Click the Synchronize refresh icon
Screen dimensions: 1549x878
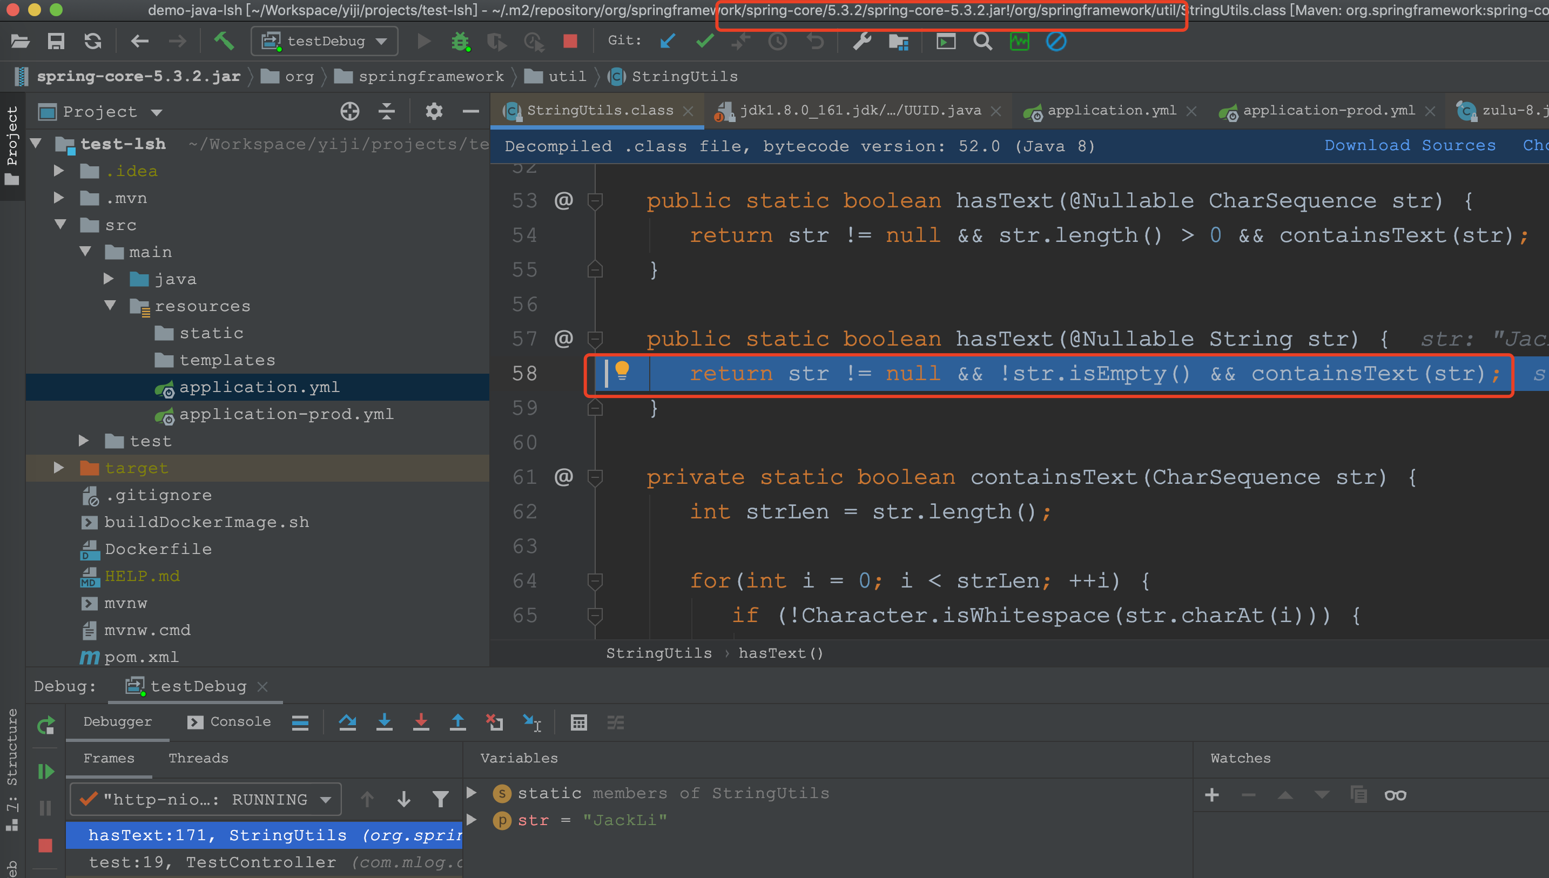coord(93,41)
